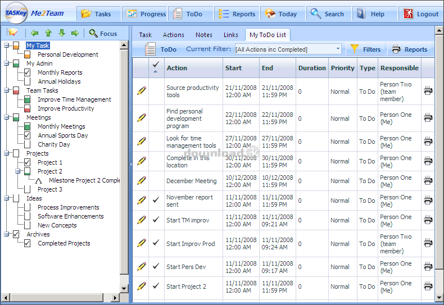Click pencil edit icon for Start Project 2
The image size is (444, 305).
coord(141,286)
